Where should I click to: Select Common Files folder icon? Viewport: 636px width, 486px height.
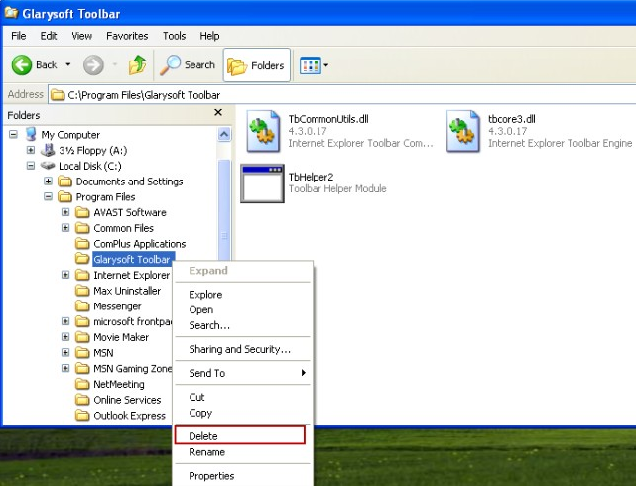tap(82, 228)
